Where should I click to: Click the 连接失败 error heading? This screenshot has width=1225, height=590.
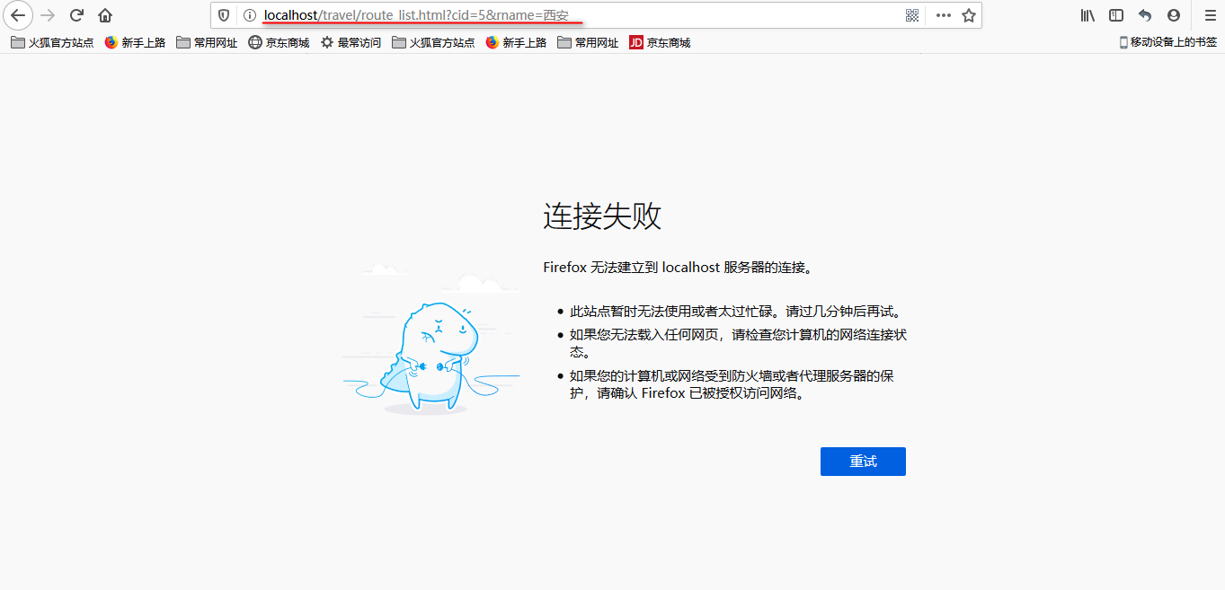pyautogui.click(x=602, y=216)
